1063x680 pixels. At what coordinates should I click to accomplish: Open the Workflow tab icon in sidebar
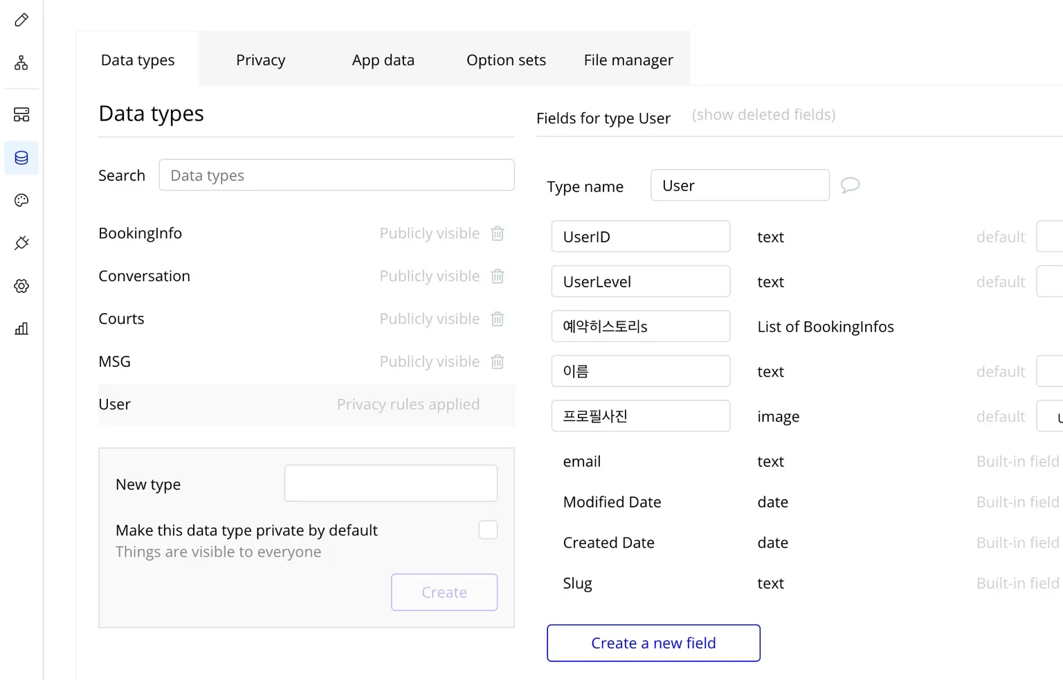pyautogui.click(x=21, y=63)
